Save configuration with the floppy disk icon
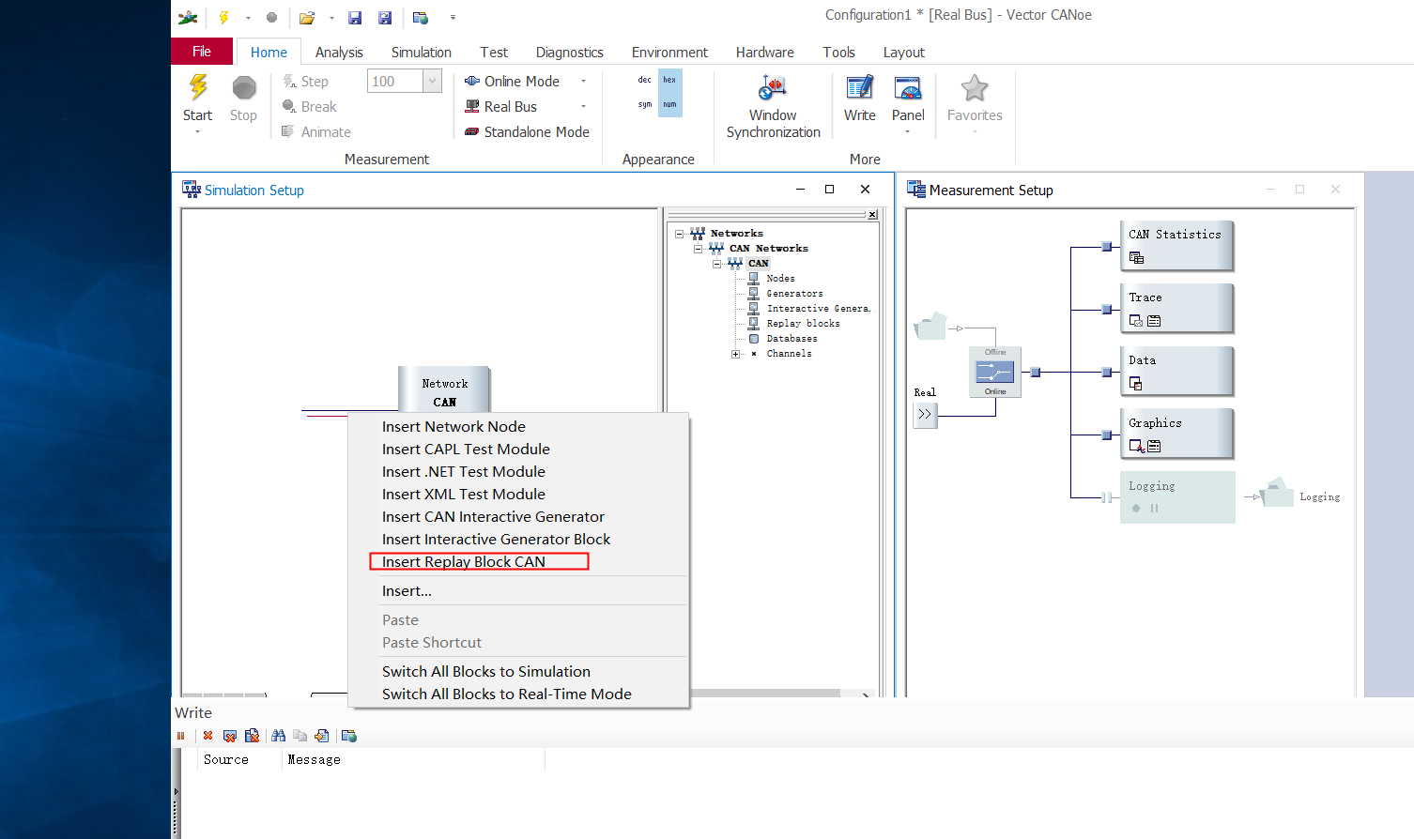 [x=355, y=17]
